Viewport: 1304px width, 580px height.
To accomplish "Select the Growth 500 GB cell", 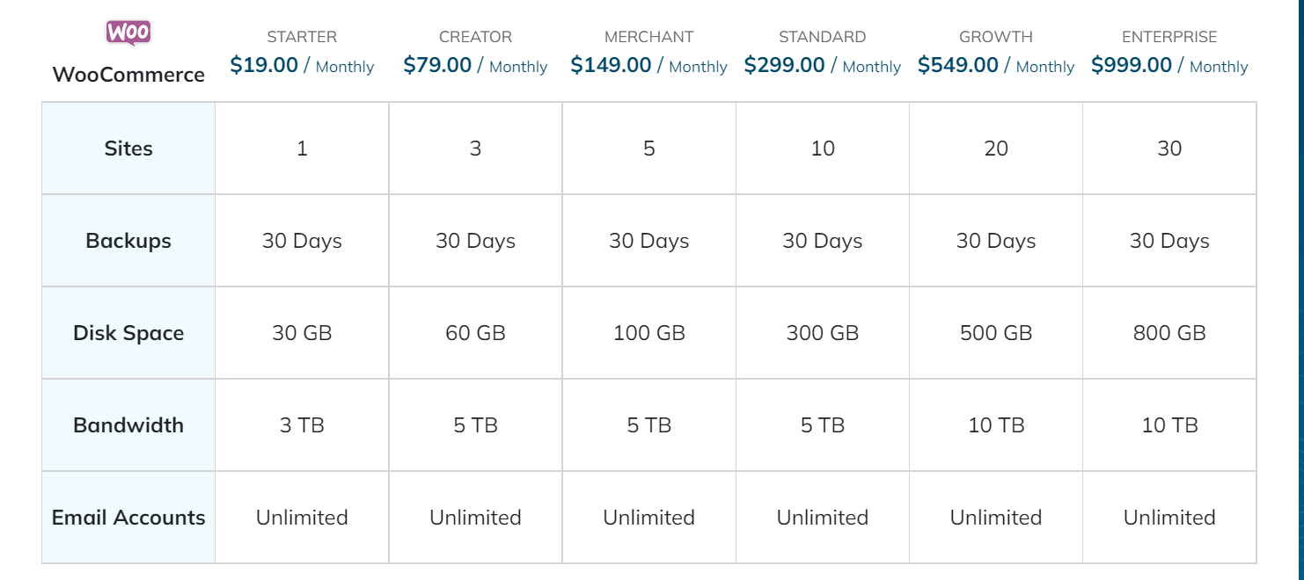I will click(x=996, y=333).
